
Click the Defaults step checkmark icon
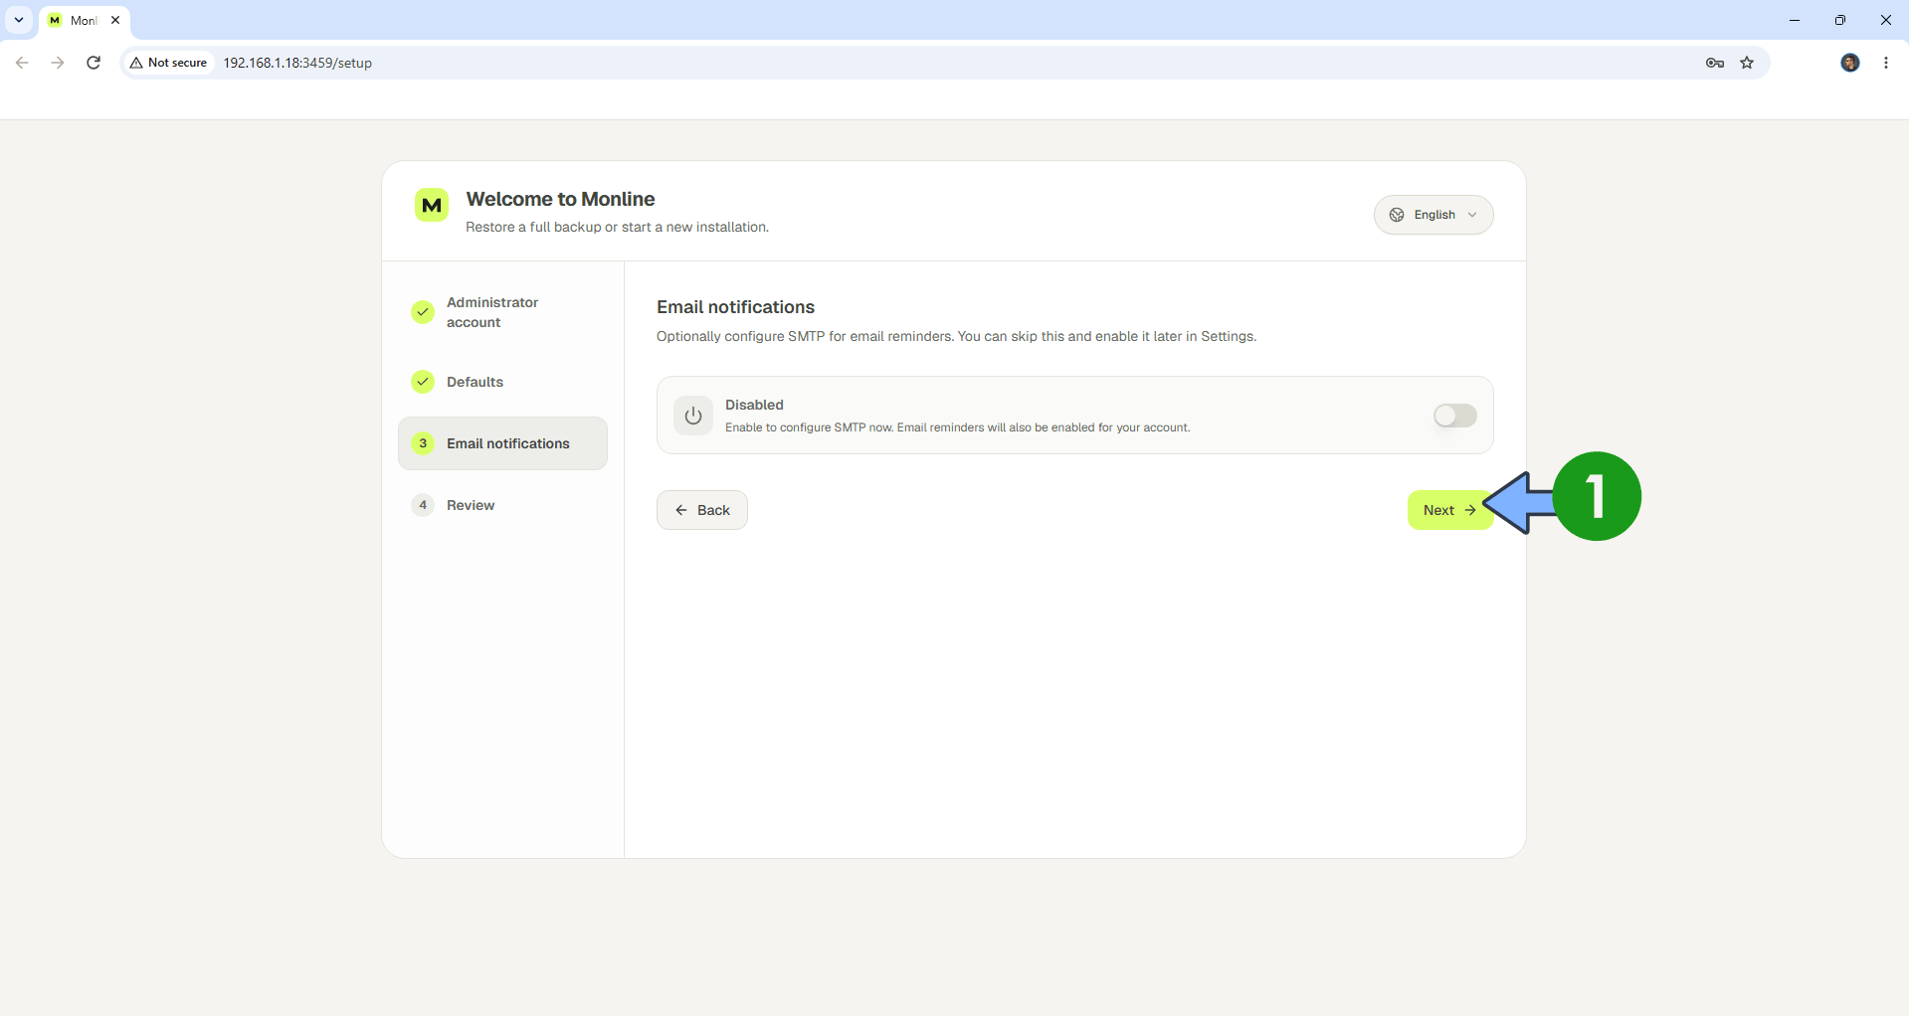[423, 382]
